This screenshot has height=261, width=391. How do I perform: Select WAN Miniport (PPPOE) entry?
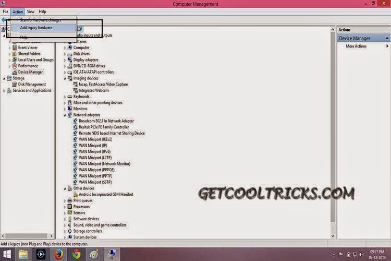pos(97,170)
